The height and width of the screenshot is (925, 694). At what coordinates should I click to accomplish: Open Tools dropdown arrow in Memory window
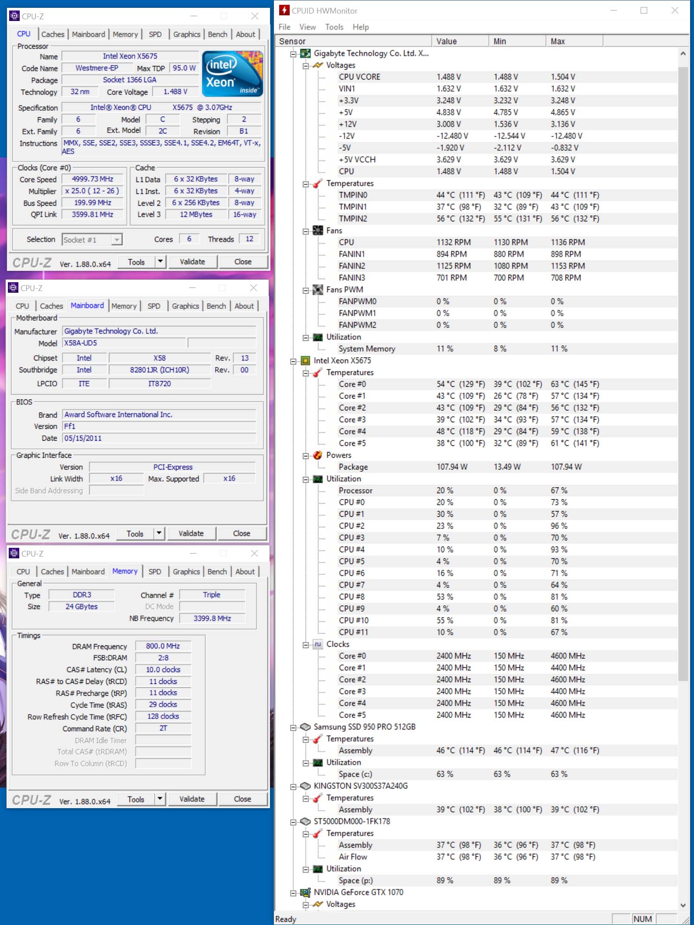(160, 799)
